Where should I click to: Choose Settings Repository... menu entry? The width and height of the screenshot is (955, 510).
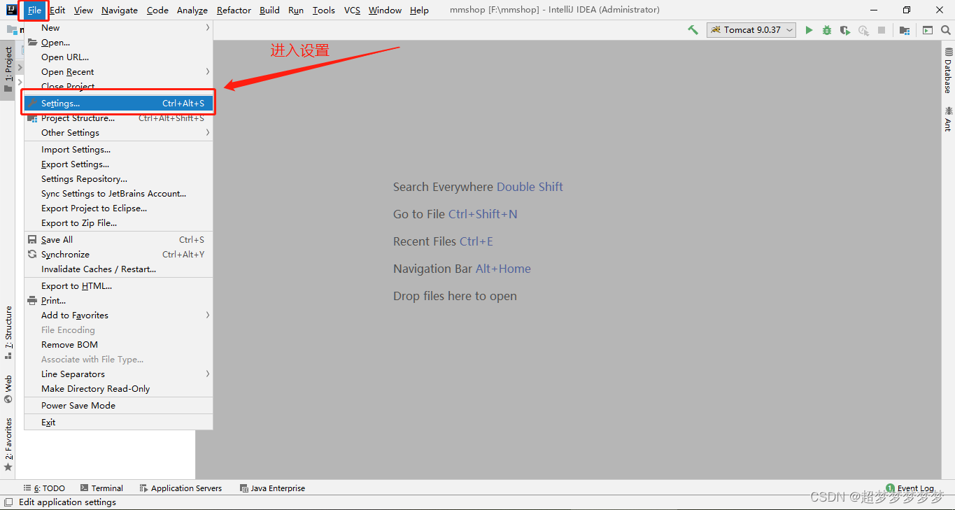coord(118,179)
